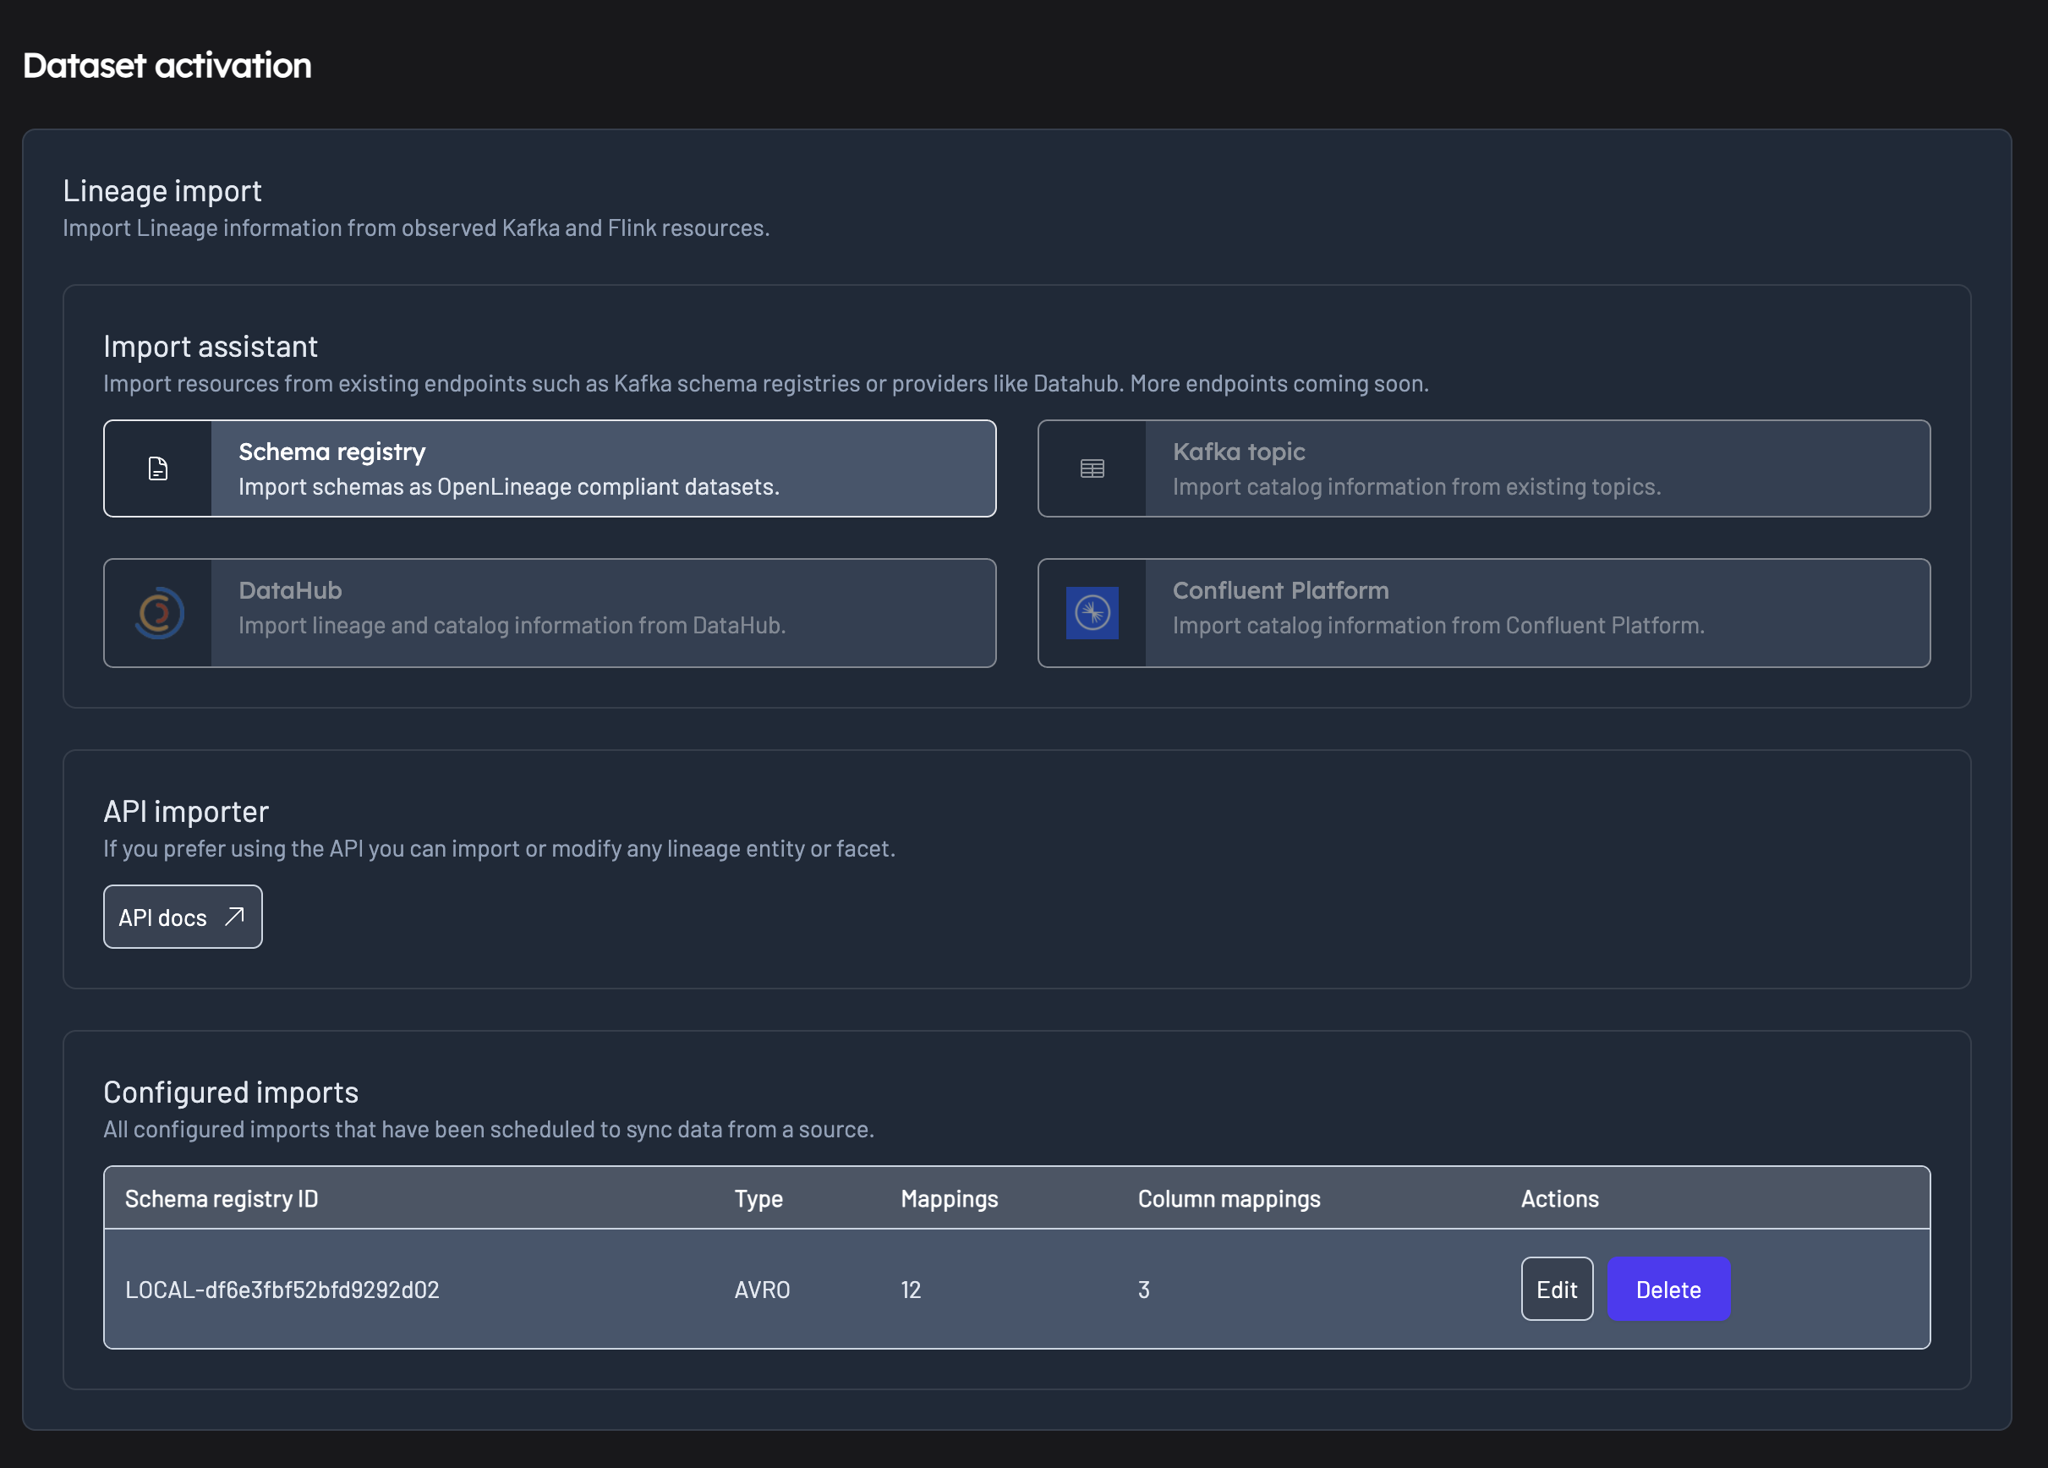Click the Actions column header

(x=1559, y=1199)
